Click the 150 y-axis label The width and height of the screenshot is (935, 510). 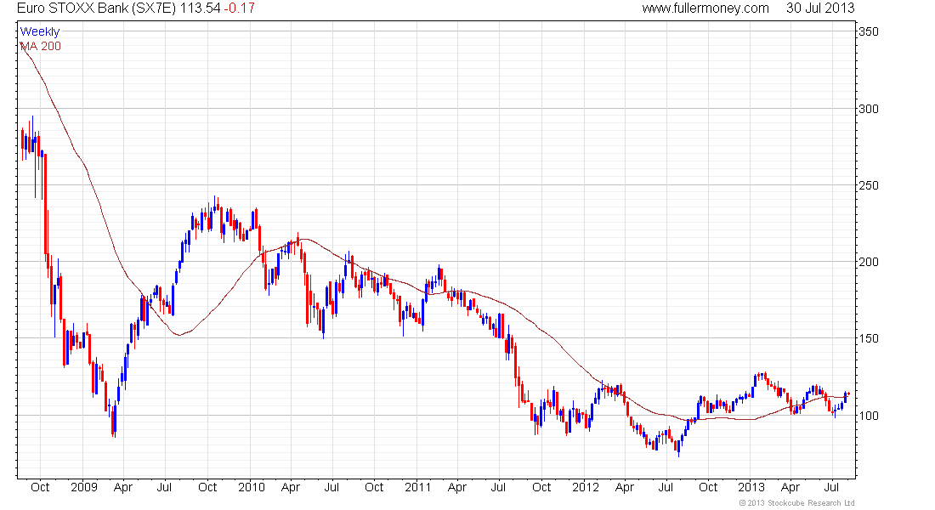point(868,338)
